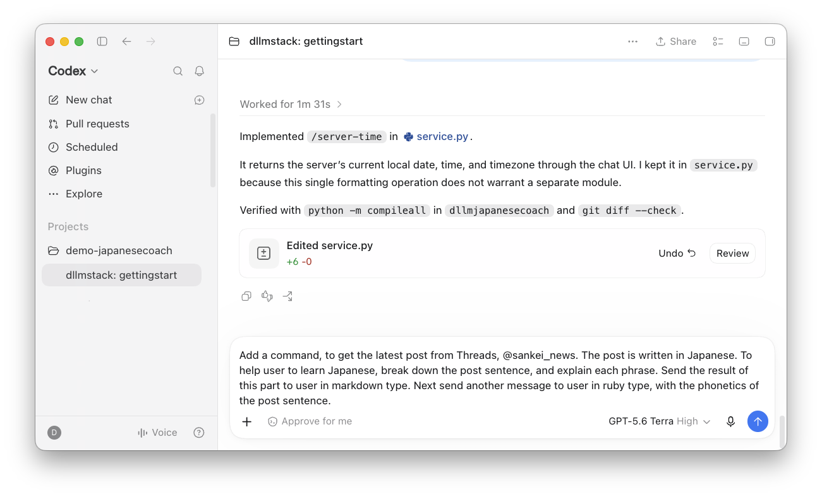822x497 pixels.
Task: Toggle the sidebar panel icon
Action: [x=102, y=42]
